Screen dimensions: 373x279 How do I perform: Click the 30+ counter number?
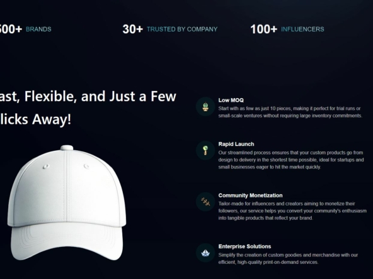(132, 29)
